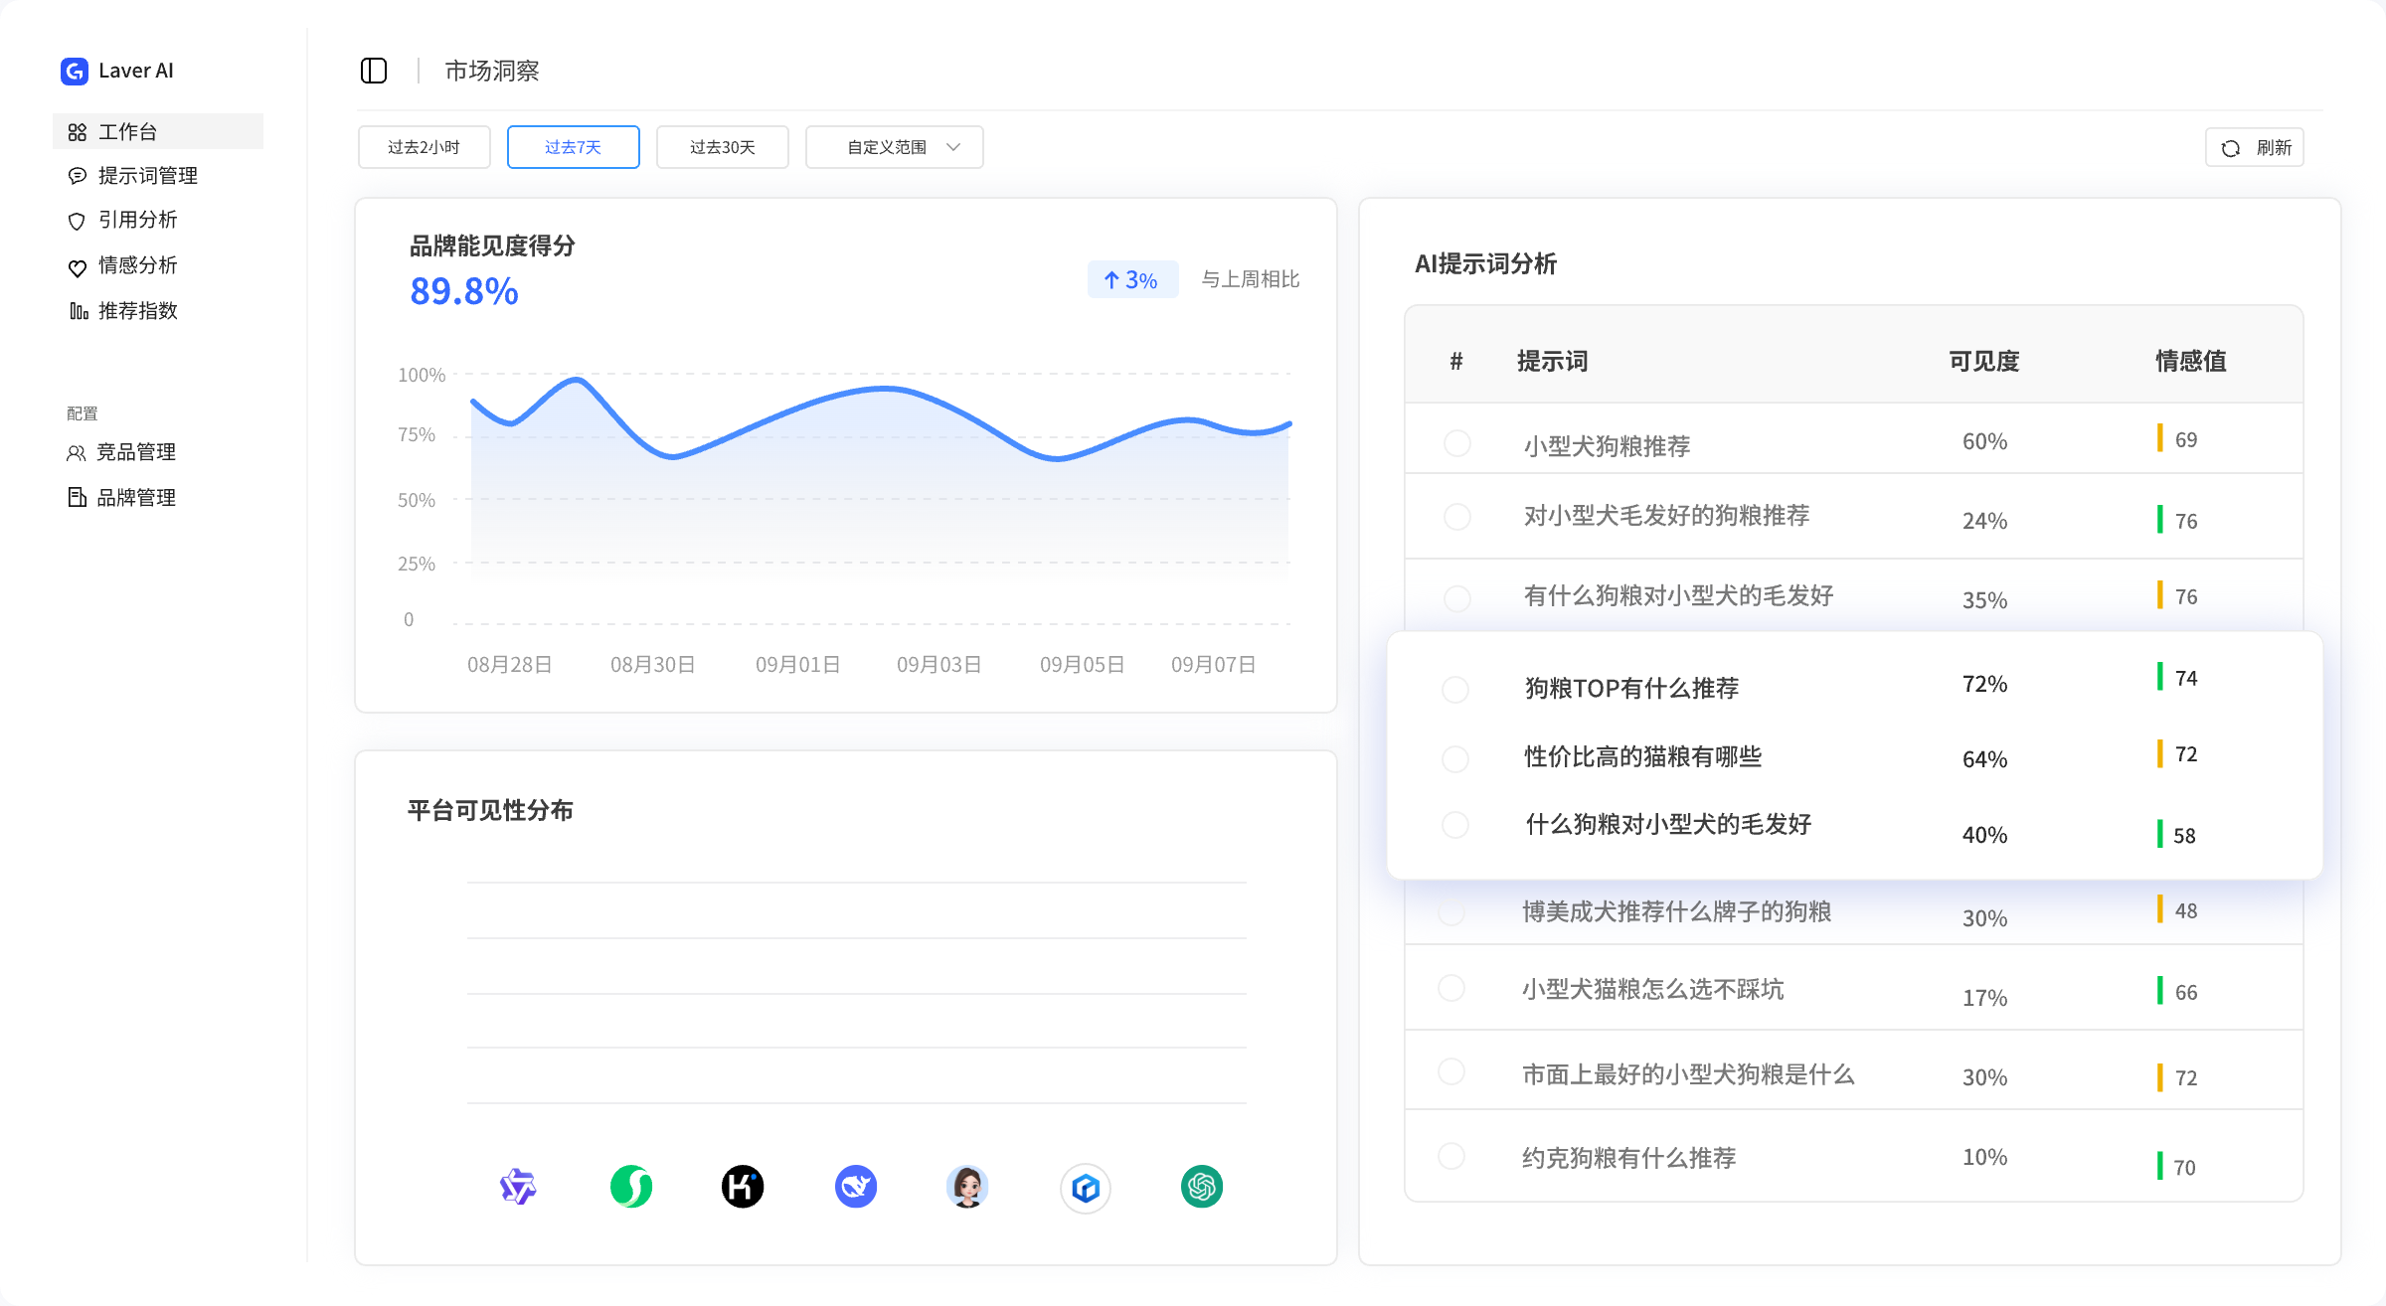Click the blue hexagon platform icon
This screenshot has width=2386, height=1306.
pyautogui.click(x=1086, y=1188)
